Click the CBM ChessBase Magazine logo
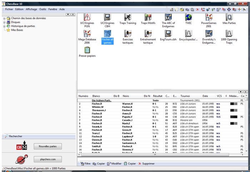The width and height of the screenshot is (250, 172). tap(22, 145)
